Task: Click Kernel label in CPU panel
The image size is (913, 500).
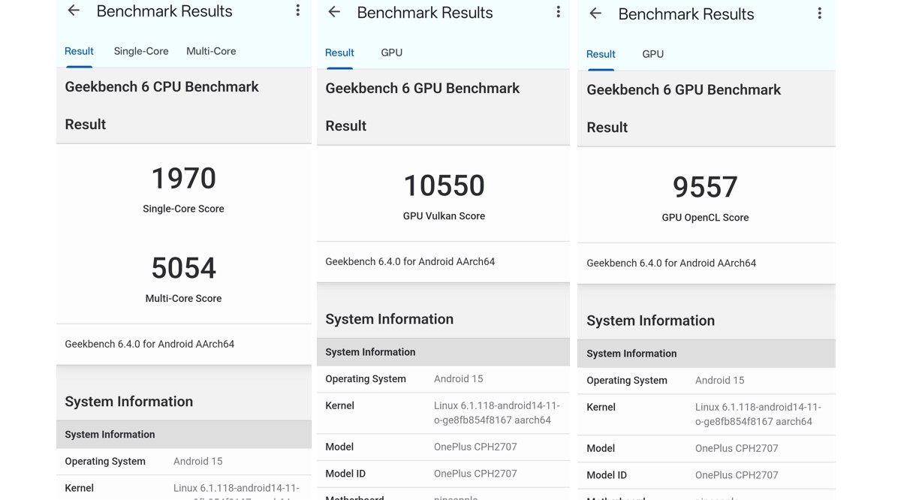Action: (79, 488)
